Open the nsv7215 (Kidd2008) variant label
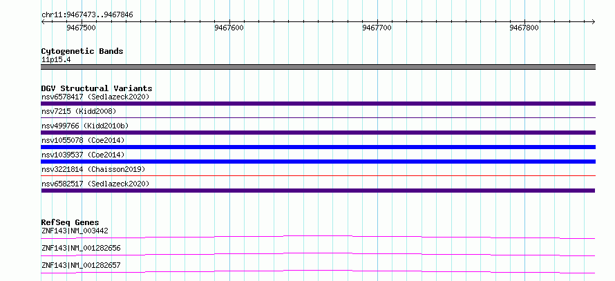 (79, 111)
